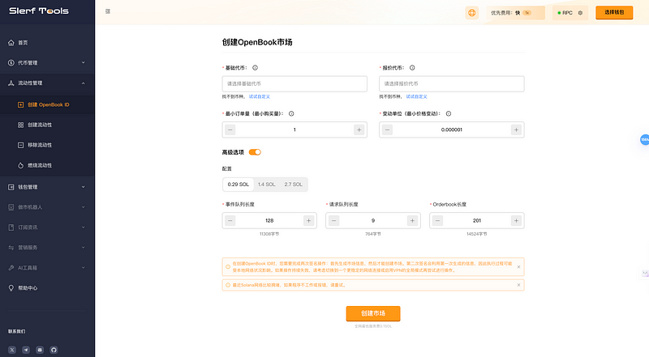This screenshot has width=649, height=357.
Task: Increase 事件队列长度 value 128
Action: [x=308, y=221]
